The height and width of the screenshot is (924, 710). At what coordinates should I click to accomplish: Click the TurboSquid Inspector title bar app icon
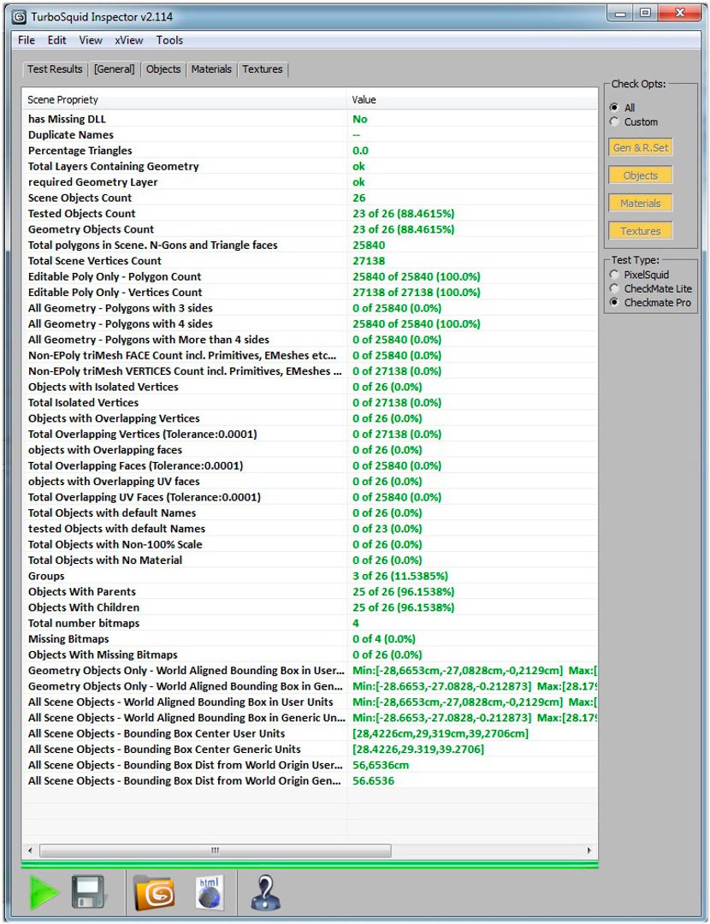pos(20,16)
